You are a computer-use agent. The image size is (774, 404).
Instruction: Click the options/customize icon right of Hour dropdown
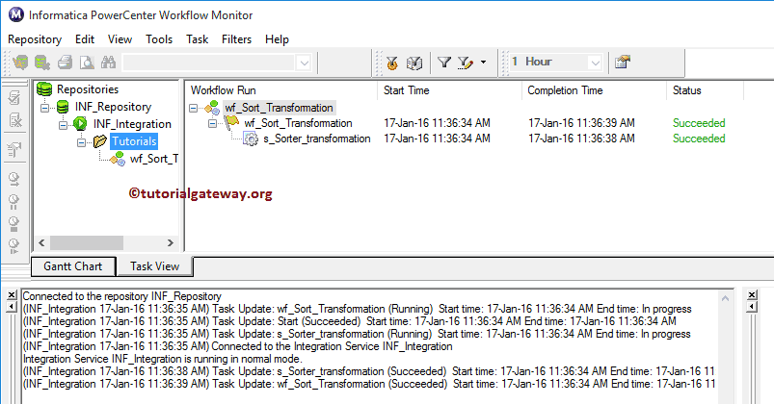tap(623, 63)
